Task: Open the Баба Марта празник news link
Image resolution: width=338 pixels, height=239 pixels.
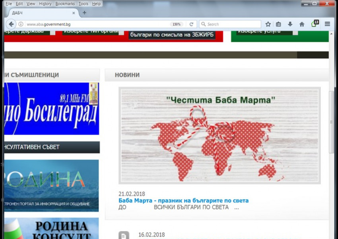Action: [x=183, y=200]
